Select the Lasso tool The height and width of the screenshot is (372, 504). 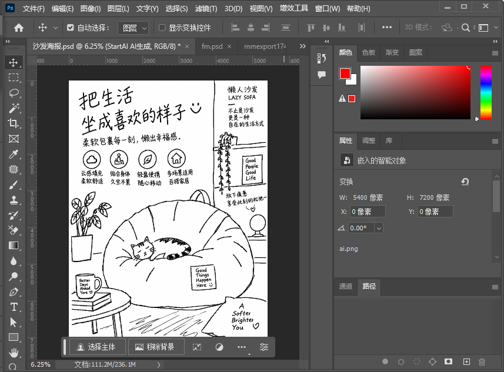tap(14, 93)
